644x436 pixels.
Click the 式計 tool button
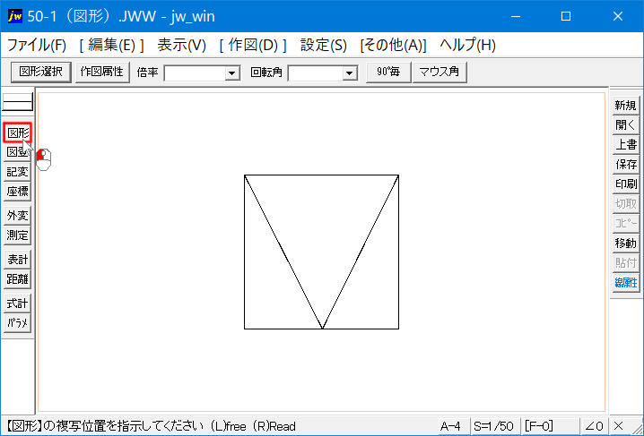(x=18, y=303)
